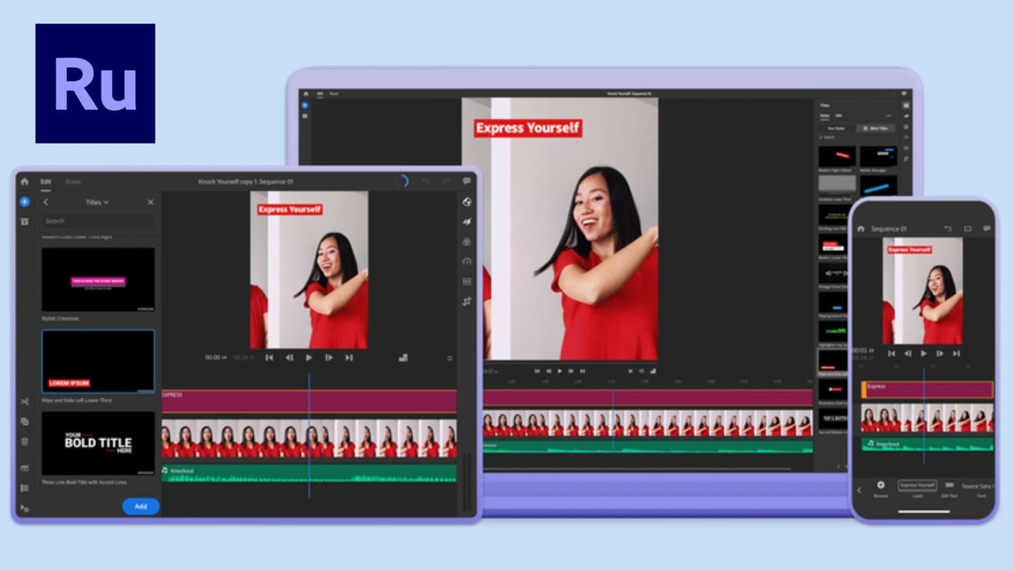Click the audio meters icon near tablet playback controls
Viewport: 1014px width, 570px height.
(x=403, y=357)
